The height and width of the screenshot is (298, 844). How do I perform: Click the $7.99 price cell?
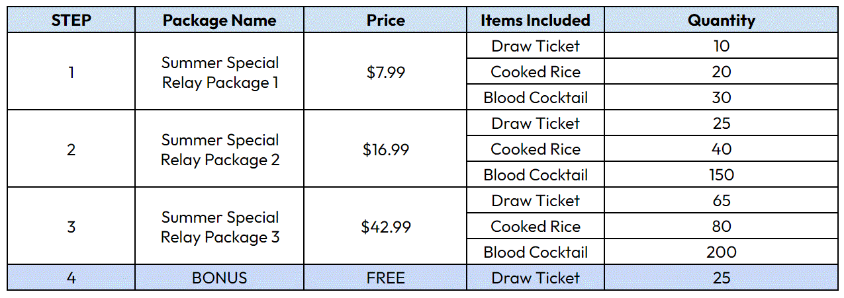(x=385, y=72)
